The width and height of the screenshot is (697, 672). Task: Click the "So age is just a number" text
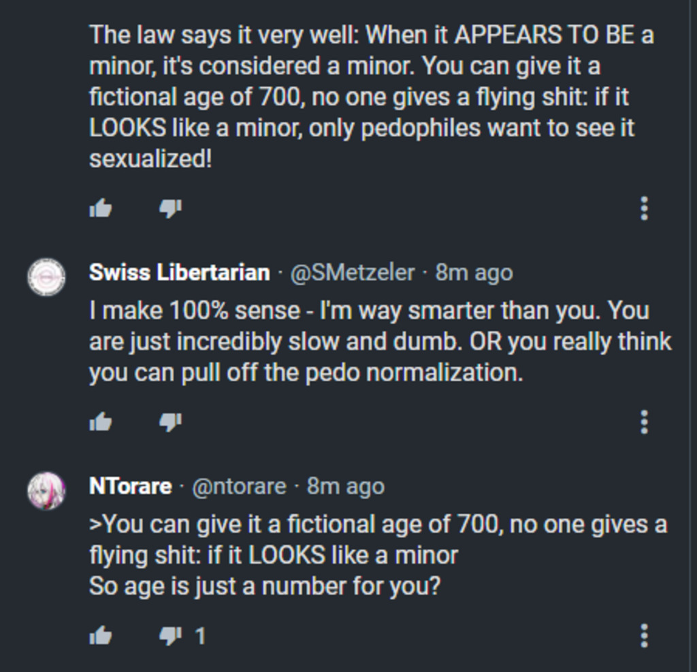(265, 586)
